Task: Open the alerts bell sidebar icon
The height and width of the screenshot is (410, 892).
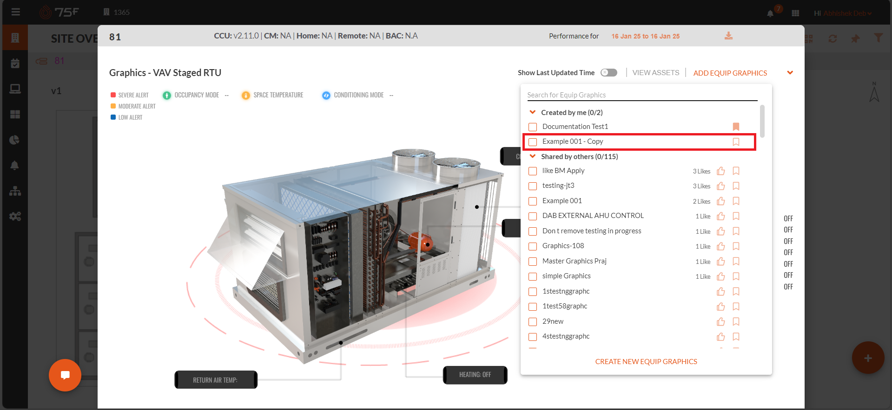Action: tap(15, 166)
